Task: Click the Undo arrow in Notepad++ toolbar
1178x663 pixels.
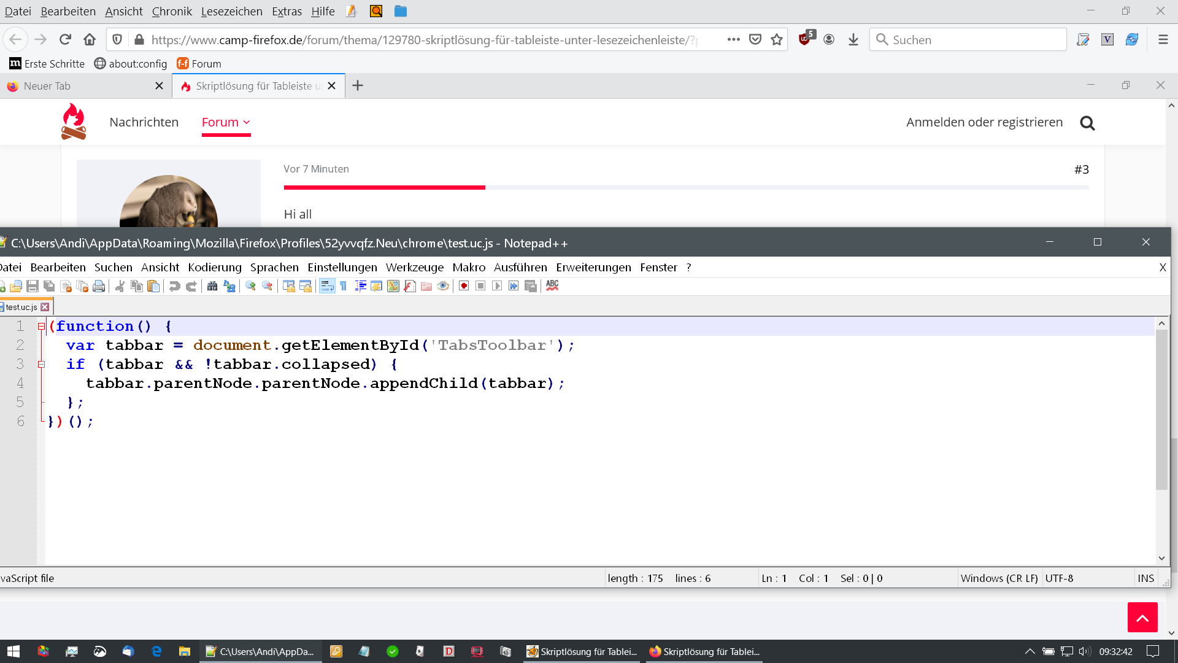Action: coord(175,286)
